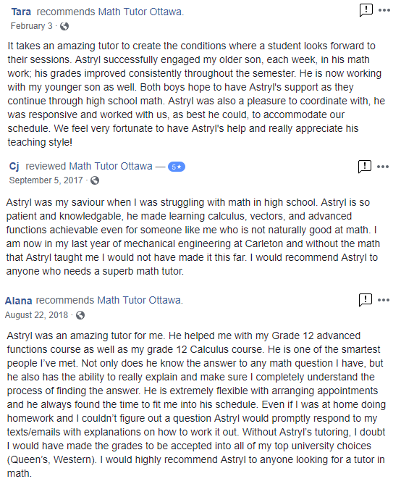
Task: Click the February 3 date link
Action: coord(31,26)
